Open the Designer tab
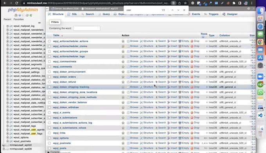The height and width of the screenshot is (153, 266). 230,14
